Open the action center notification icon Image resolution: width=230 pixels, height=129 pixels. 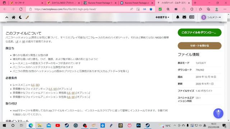point(224,125)
